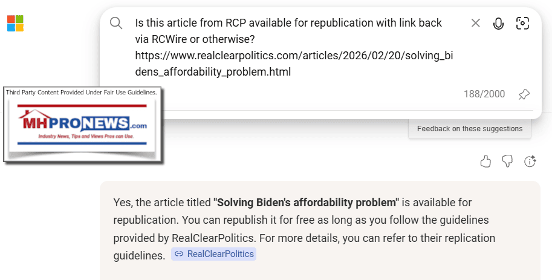
Task: Clear the search query with the X
Action: click(476, 24)
